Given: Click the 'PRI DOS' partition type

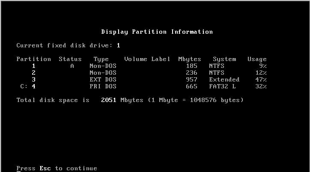Looking at the screenshot, I should (x=103, y=86).
